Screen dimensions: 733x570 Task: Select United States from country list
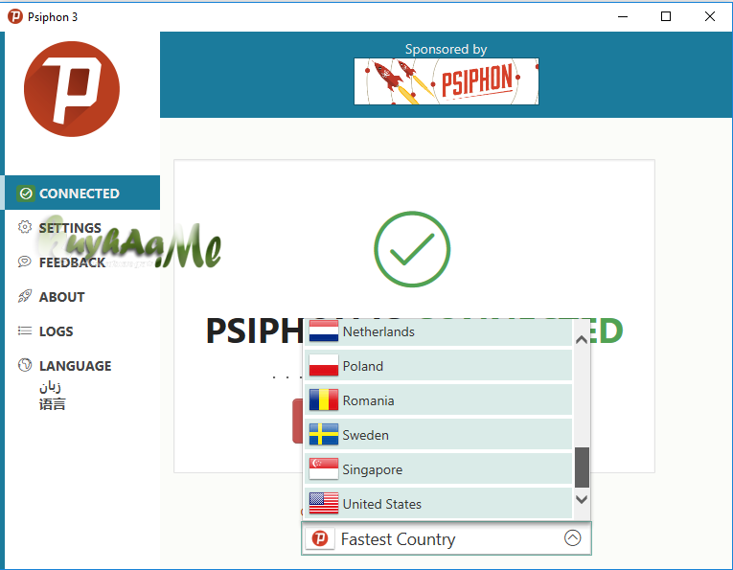[x=438, y=504]
